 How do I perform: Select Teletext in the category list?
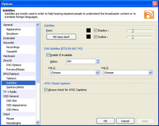click(x=11, y=78)
